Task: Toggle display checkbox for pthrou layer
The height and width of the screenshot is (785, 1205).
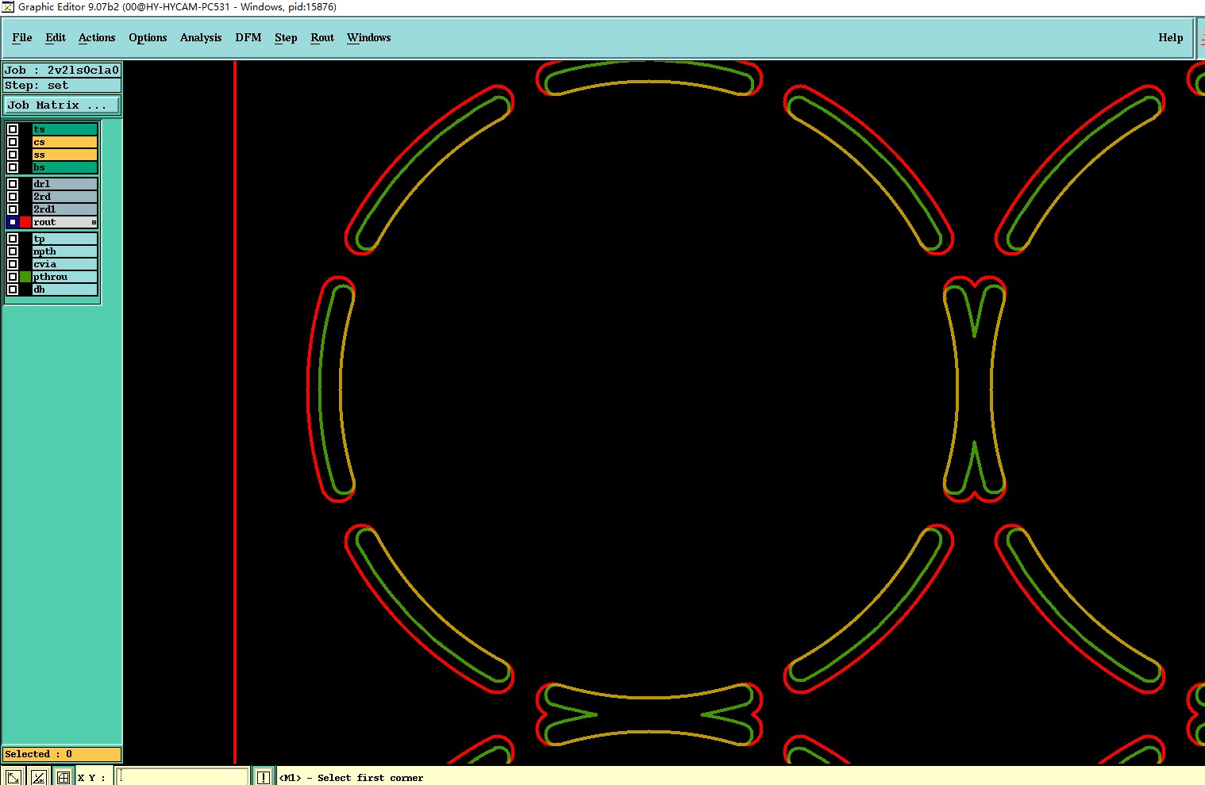Action: [13, 277]
